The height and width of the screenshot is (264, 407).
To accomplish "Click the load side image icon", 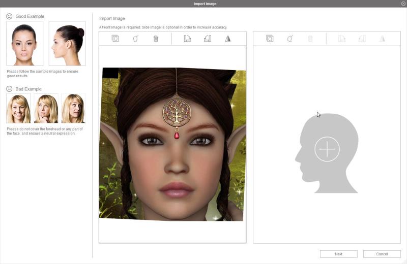I will [x=270, y=39].
